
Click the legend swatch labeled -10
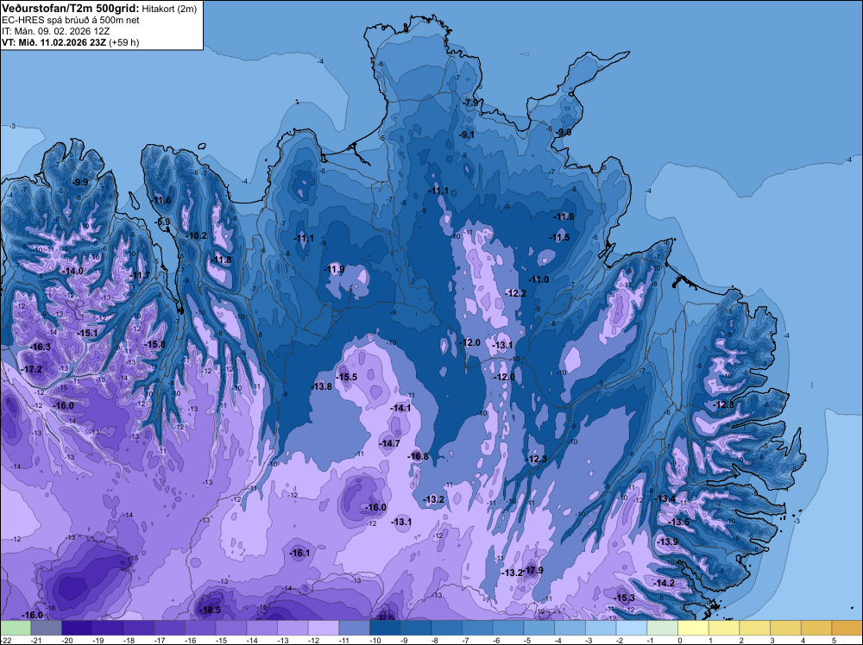pyautogui.click(x=385, y=628)
